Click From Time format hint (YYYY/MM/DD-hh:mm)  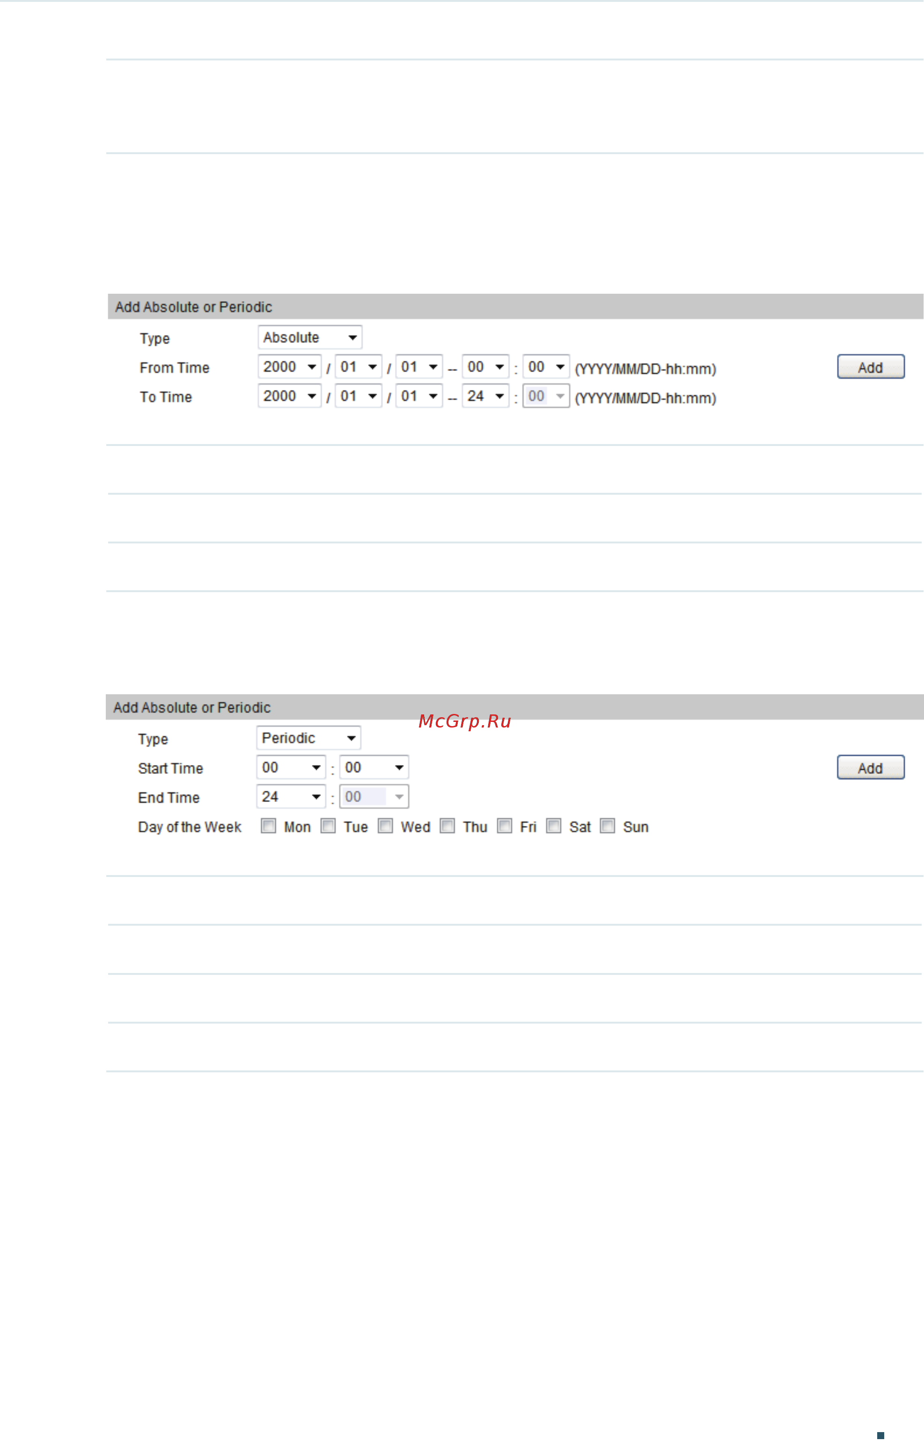[x=645, y=369]
